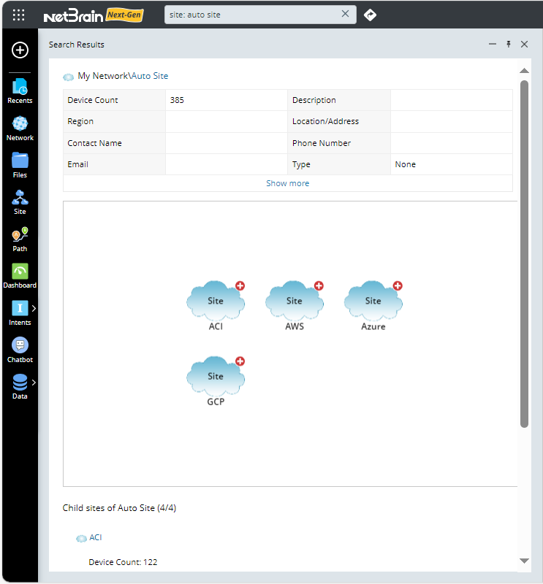Expand the GCP site plus badge

coord(240,361)
